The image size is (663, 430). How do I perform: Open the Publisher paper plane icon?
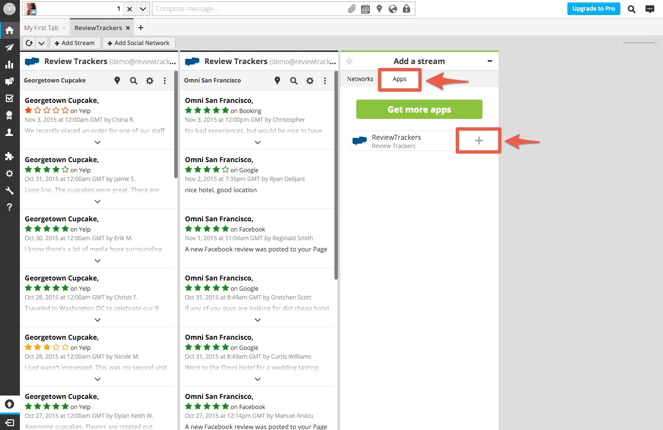[9, 48]
